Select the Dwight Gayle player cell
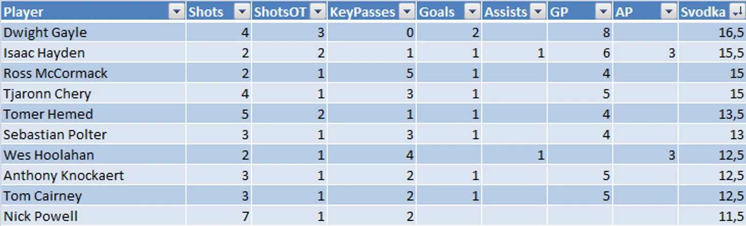The image size is (746, 226). point(93,32)
